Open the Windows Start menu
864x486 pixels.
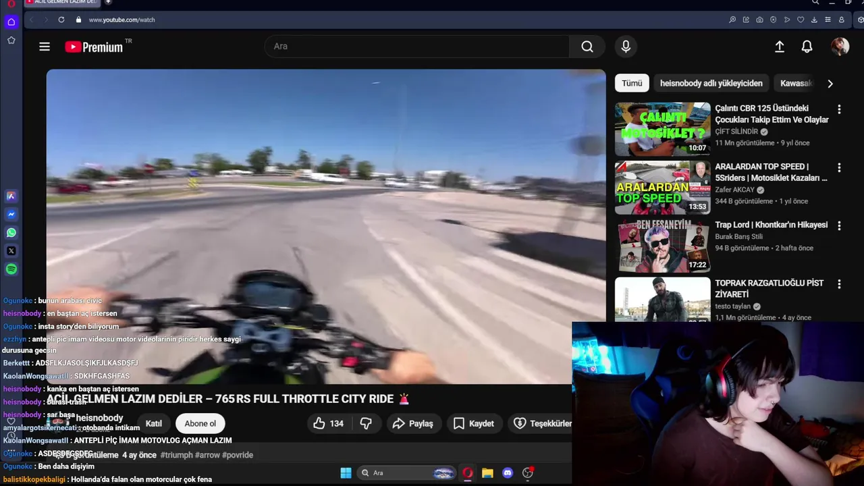click(346, 473)
